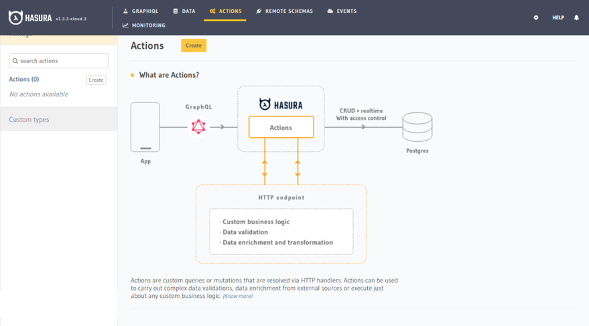Show notifications with the bell icon

coord(576,17)
